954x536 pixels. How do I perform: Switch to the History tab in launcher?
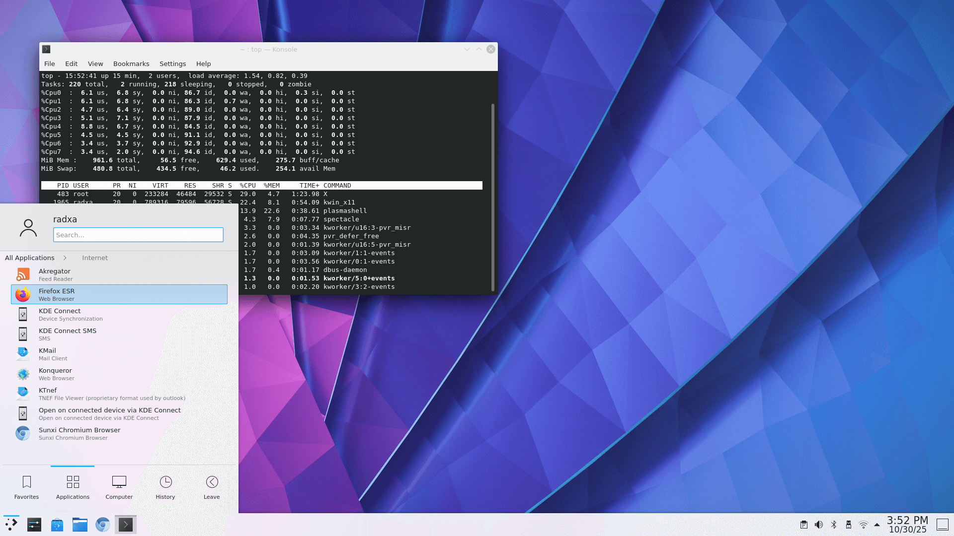[x=165, y=486]
